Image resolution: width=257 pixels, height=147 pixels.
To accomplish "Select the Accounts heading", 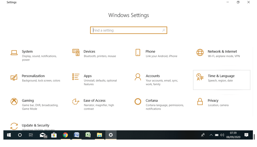I will point(153,76).
